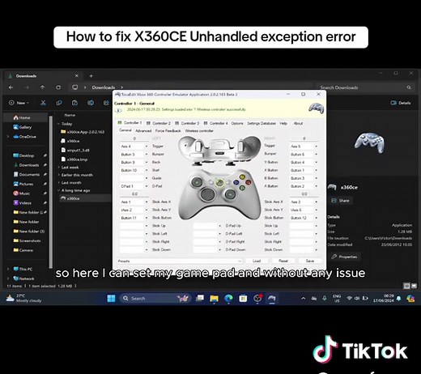Open the Presets combo box
The height and width of the screenshot is (374, 421).
pos(180,261)
